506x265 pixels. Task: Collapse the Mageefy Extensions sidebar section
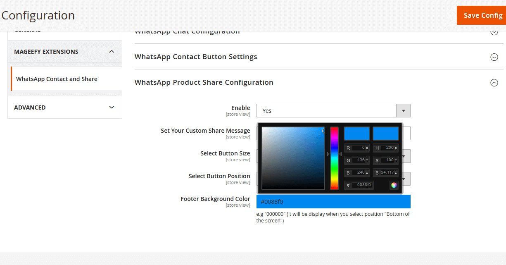click(65, 52)
